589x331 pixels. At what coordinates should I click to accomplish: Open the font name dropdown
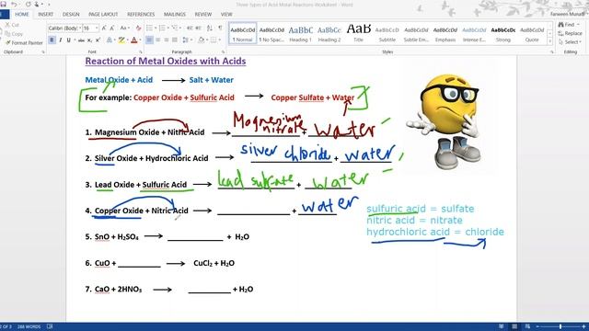coord(80,29)
